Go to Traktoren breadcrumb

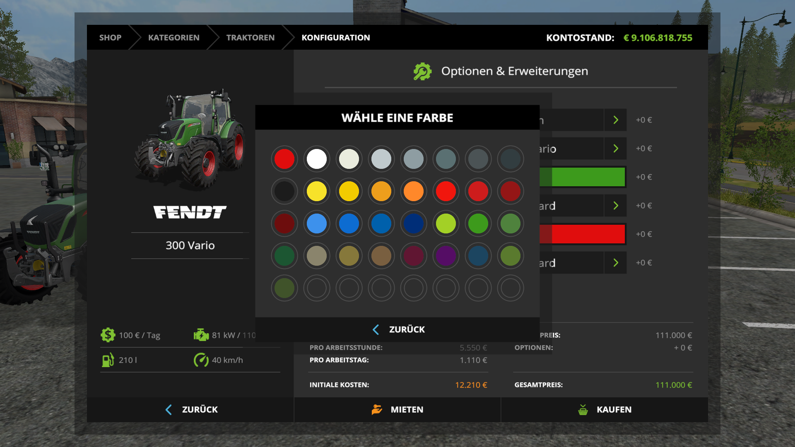point(250,38)
